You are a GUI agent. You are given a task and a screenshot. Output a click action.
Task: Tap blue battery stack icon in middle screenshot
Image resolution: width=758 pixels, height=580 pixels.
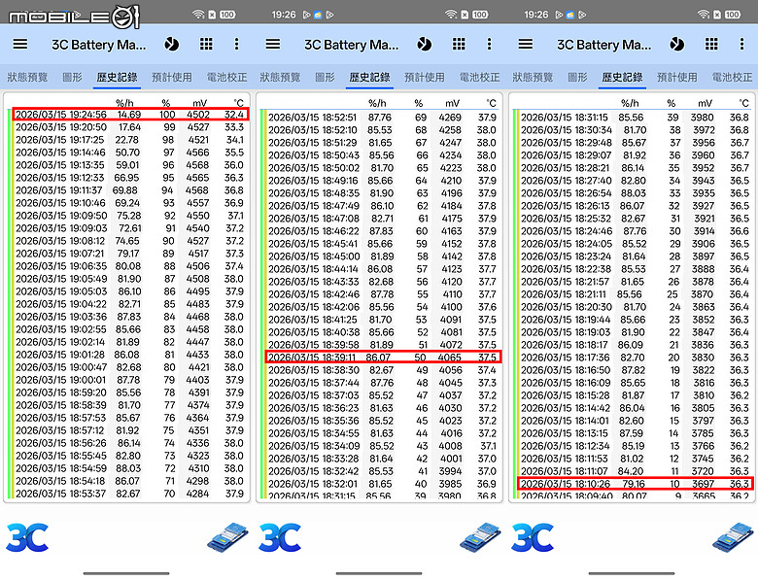click(480, 537)
